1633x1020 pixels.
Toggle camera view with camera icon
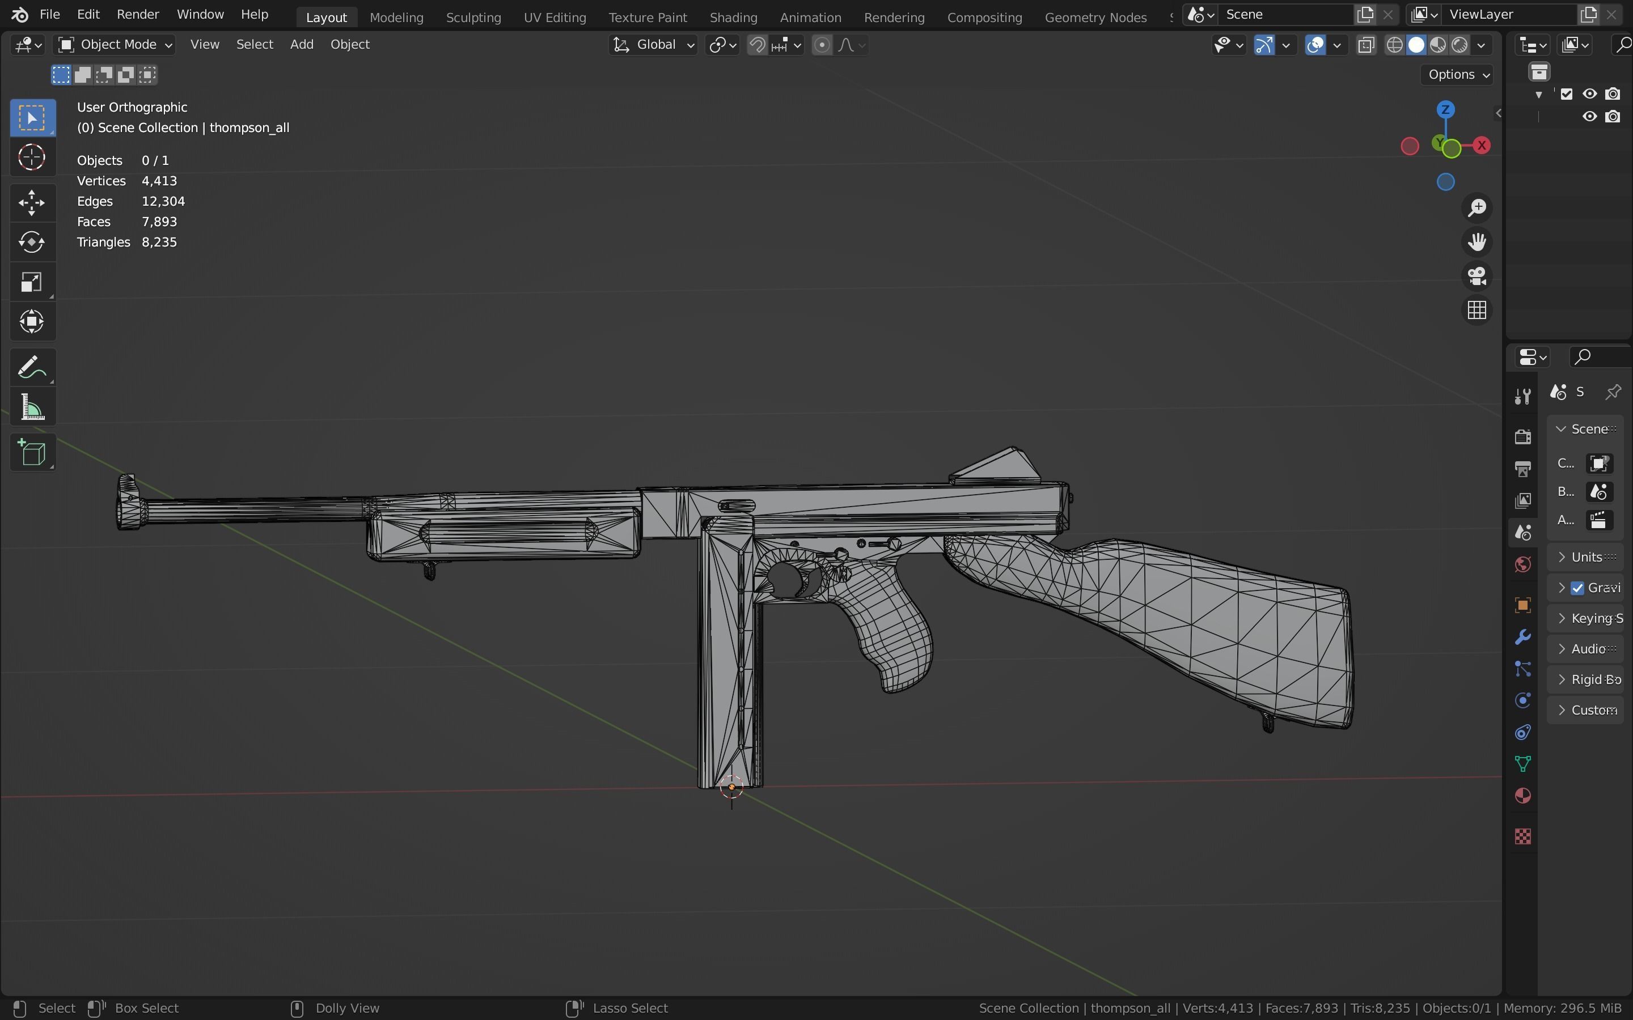point(1477,276)
